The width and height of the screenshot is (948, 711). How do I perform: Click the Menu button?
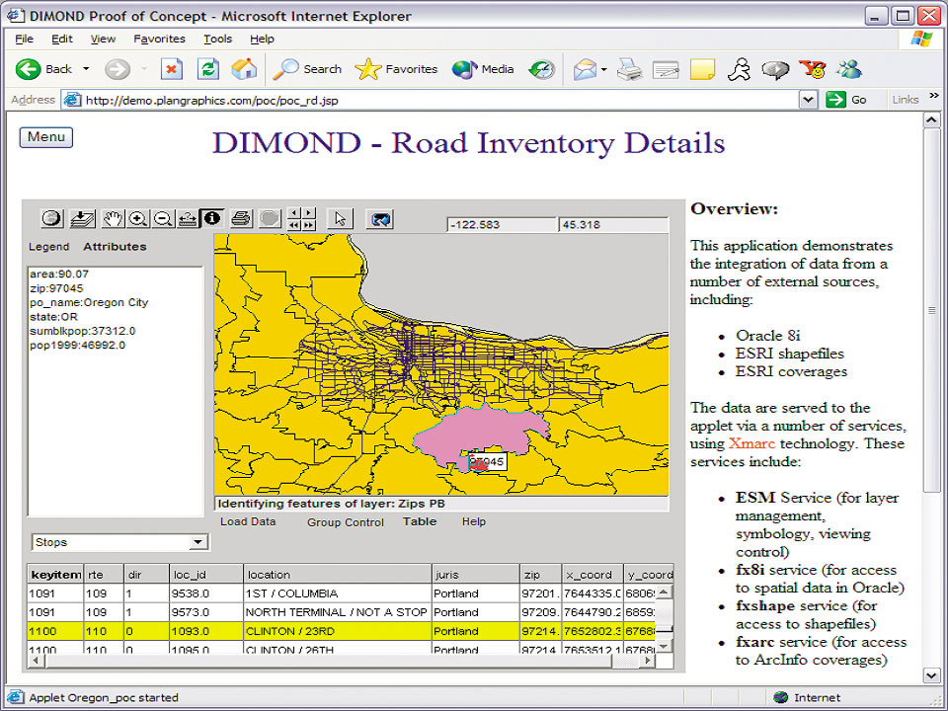click(x=46, y=137)
